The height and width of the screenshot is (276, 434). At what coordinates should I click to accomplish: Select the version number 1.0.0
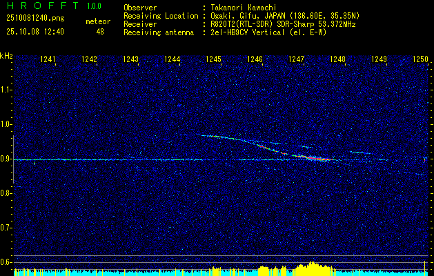[x=94, y=6]
